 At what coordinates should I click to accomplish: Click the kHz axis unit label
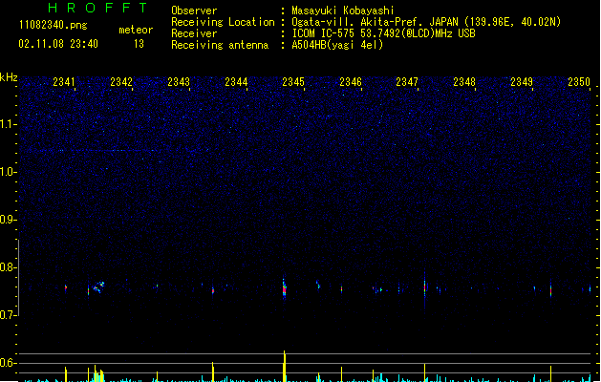pyautogui.click(x=9, y=77)
